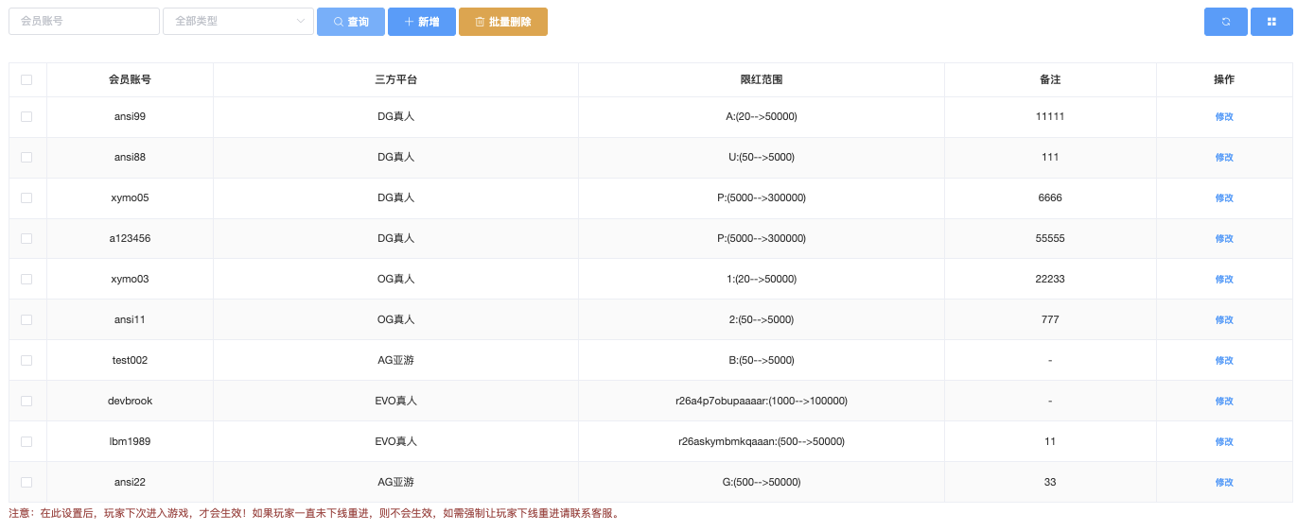Viewport: 1297px width, 531px height.
Task: Tick the checkbox for devbrook row
Action: coord(26,402)
